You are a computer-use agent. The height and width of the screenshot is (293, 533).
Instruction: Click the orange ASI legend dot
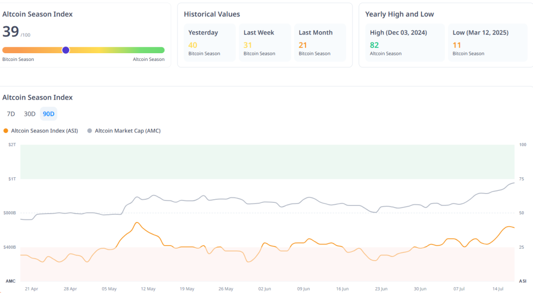[x=6, y=131]
